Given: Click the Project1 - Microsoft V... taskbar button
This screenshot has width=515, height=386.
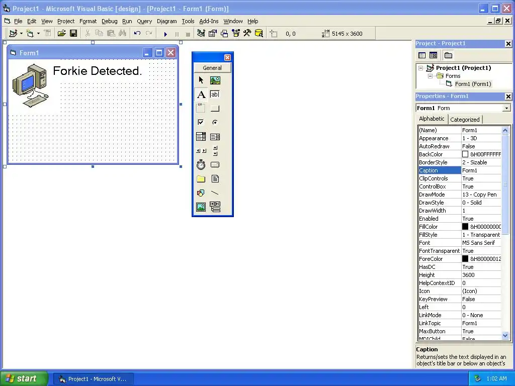Looking at the screenshot, I should [93, 379].
